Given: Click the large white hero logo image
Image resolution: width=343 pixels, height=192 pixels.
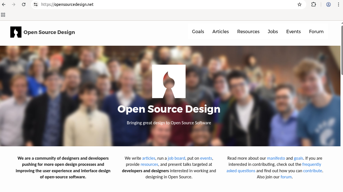Looking at the screenshot, I should 169,81.
